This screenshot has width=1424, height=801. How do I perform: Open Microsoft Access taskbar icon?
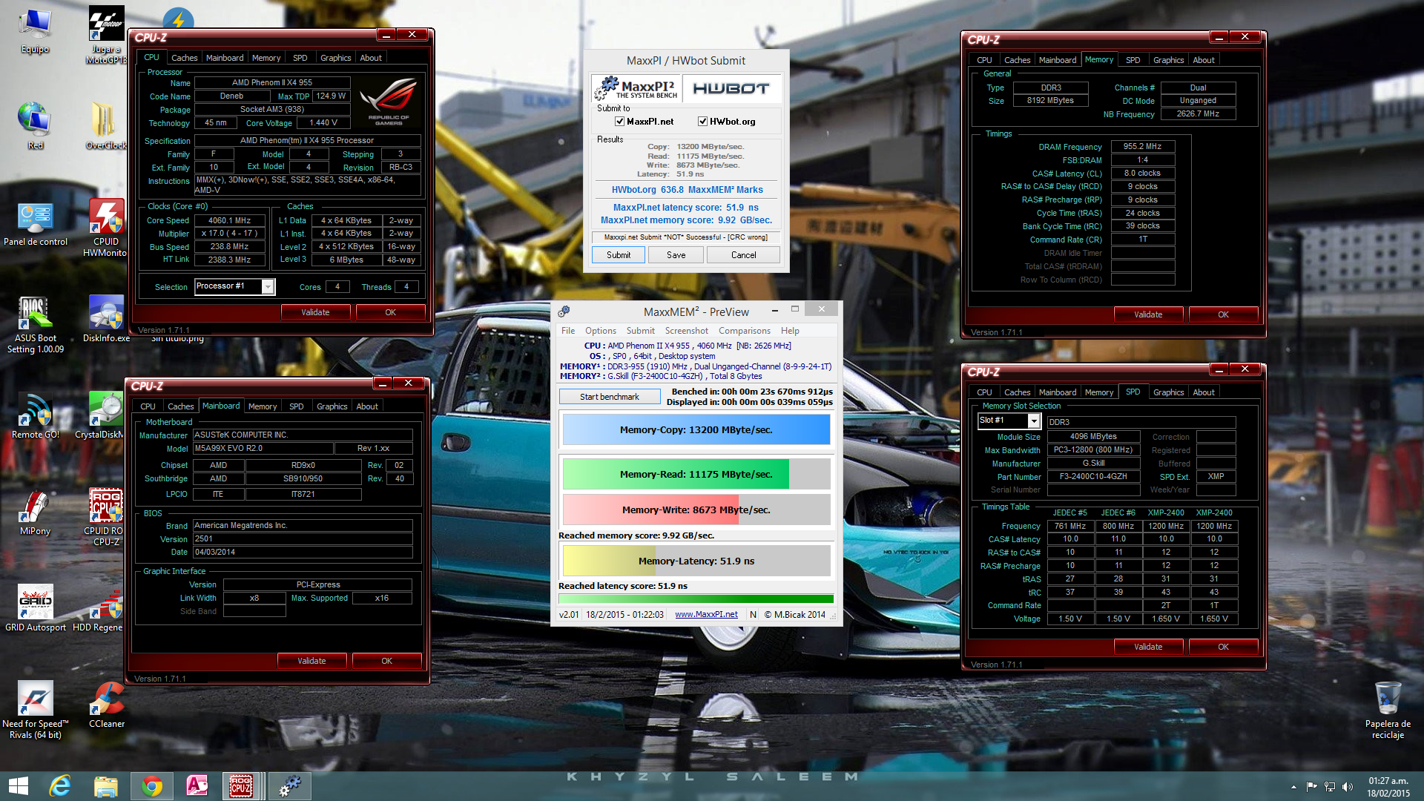[197, 786]
